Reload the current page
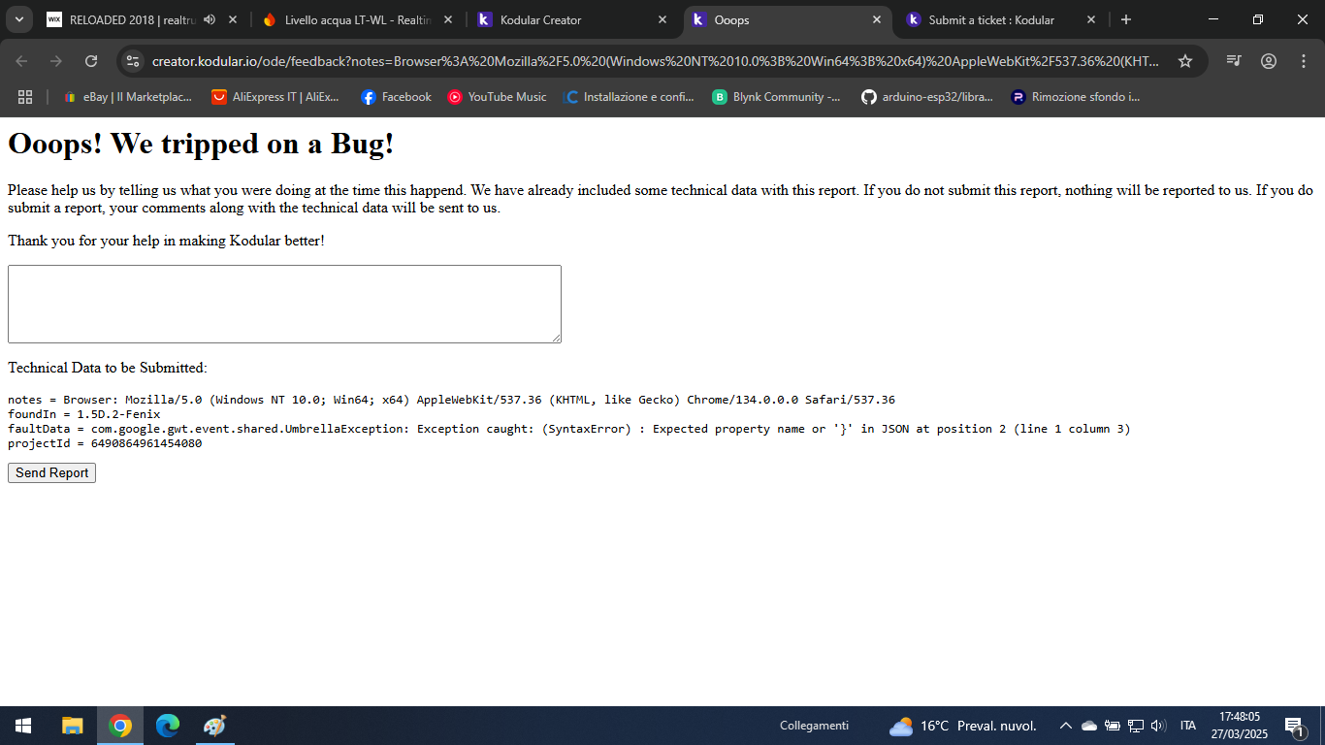 91,60
